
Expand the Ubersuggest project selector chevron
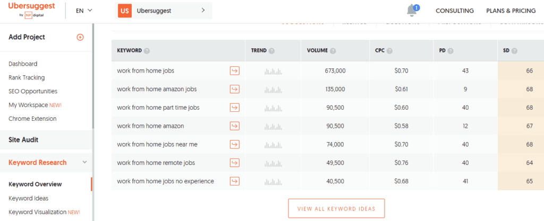(x=203, y=11)
